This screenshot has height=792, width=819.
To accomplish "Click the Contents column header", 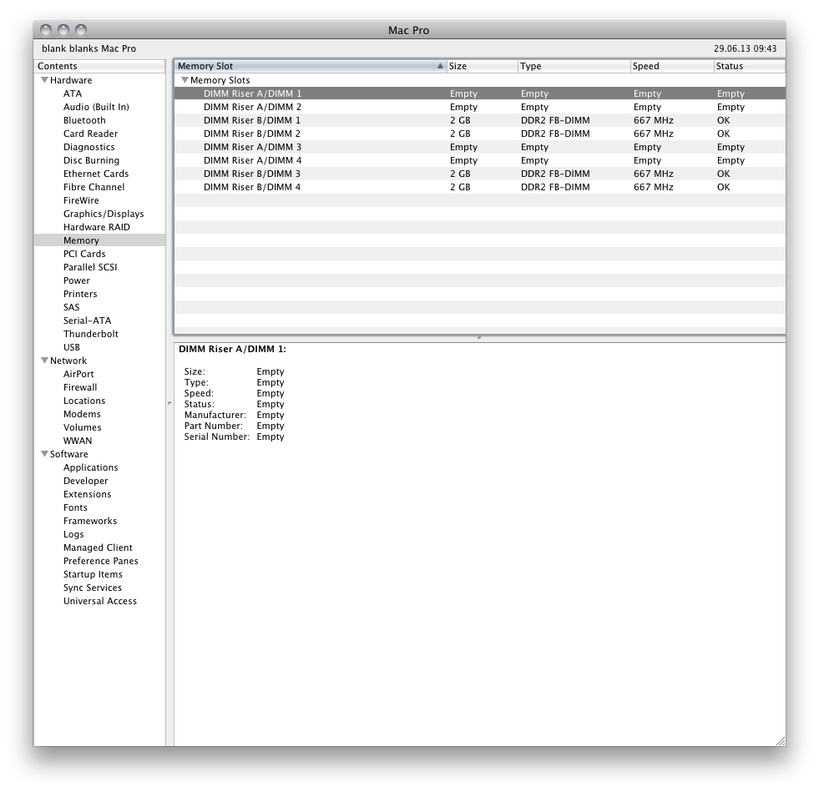I will (x=99, y=66).
